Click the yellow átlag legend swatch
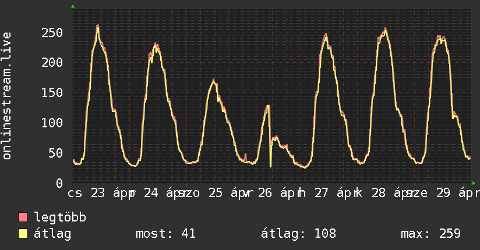The image size is (480, 250). (23, 234)
